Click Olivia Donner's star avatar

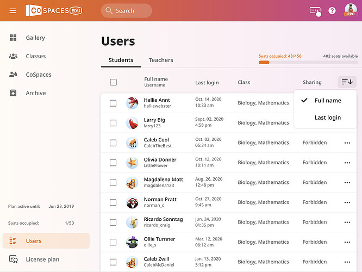pos(132,163)
